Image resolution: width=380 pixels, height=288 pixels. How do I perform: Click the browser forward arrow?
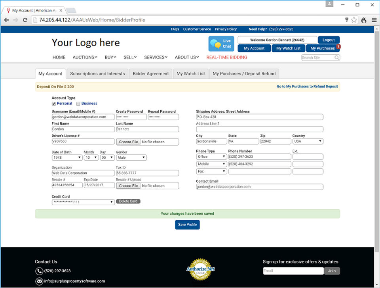[x=16, y=20]
